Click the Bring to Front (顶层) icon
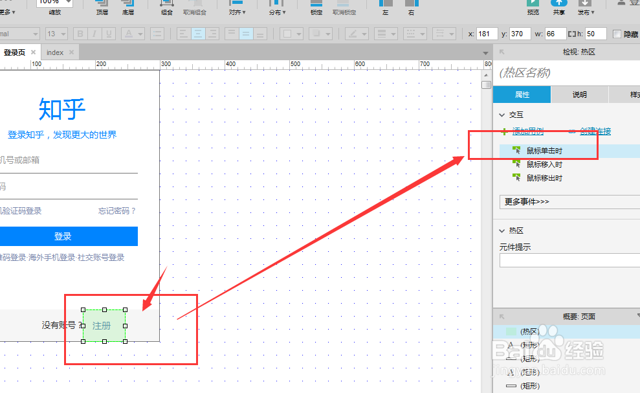 coord(102,4)
